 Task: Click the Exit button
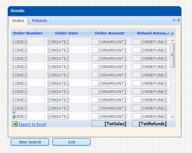point(71,142)
